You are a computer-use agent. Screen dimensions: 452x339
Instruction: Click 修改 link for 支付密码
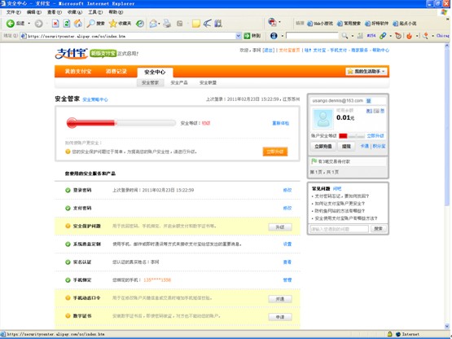[287, 208]
